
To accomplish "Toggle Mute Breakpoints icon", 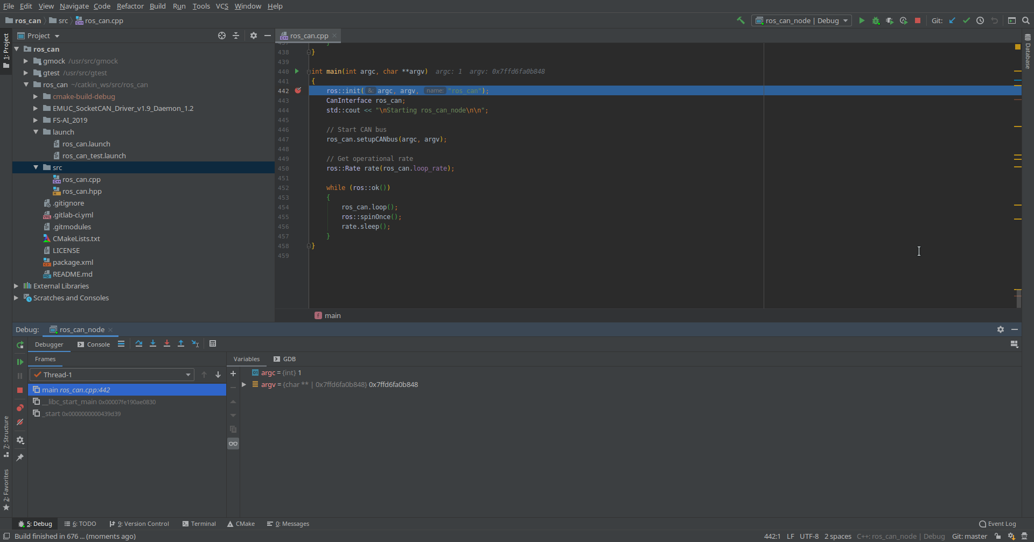I will tap(20, 423).
